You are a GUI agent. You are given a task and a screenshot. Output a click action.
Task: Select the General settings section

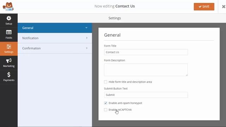click(55, 28)
